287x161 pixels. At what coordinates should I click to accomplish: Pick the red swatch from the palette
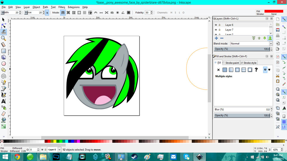tap(49, 141)
